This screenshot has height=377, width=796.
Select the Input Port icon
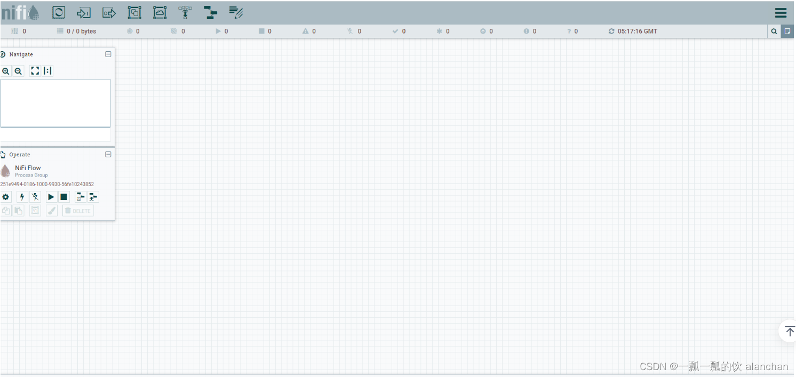(84, 13)
